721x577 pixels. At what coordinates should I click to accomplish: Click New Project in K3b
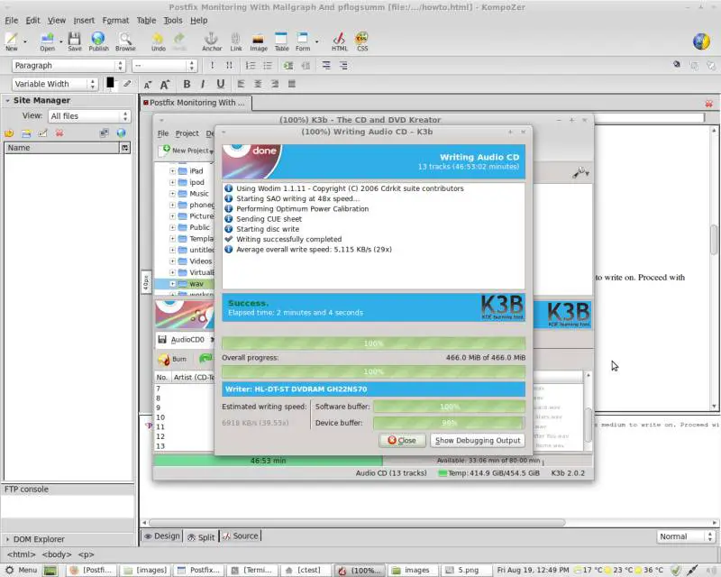pos(186,151)
